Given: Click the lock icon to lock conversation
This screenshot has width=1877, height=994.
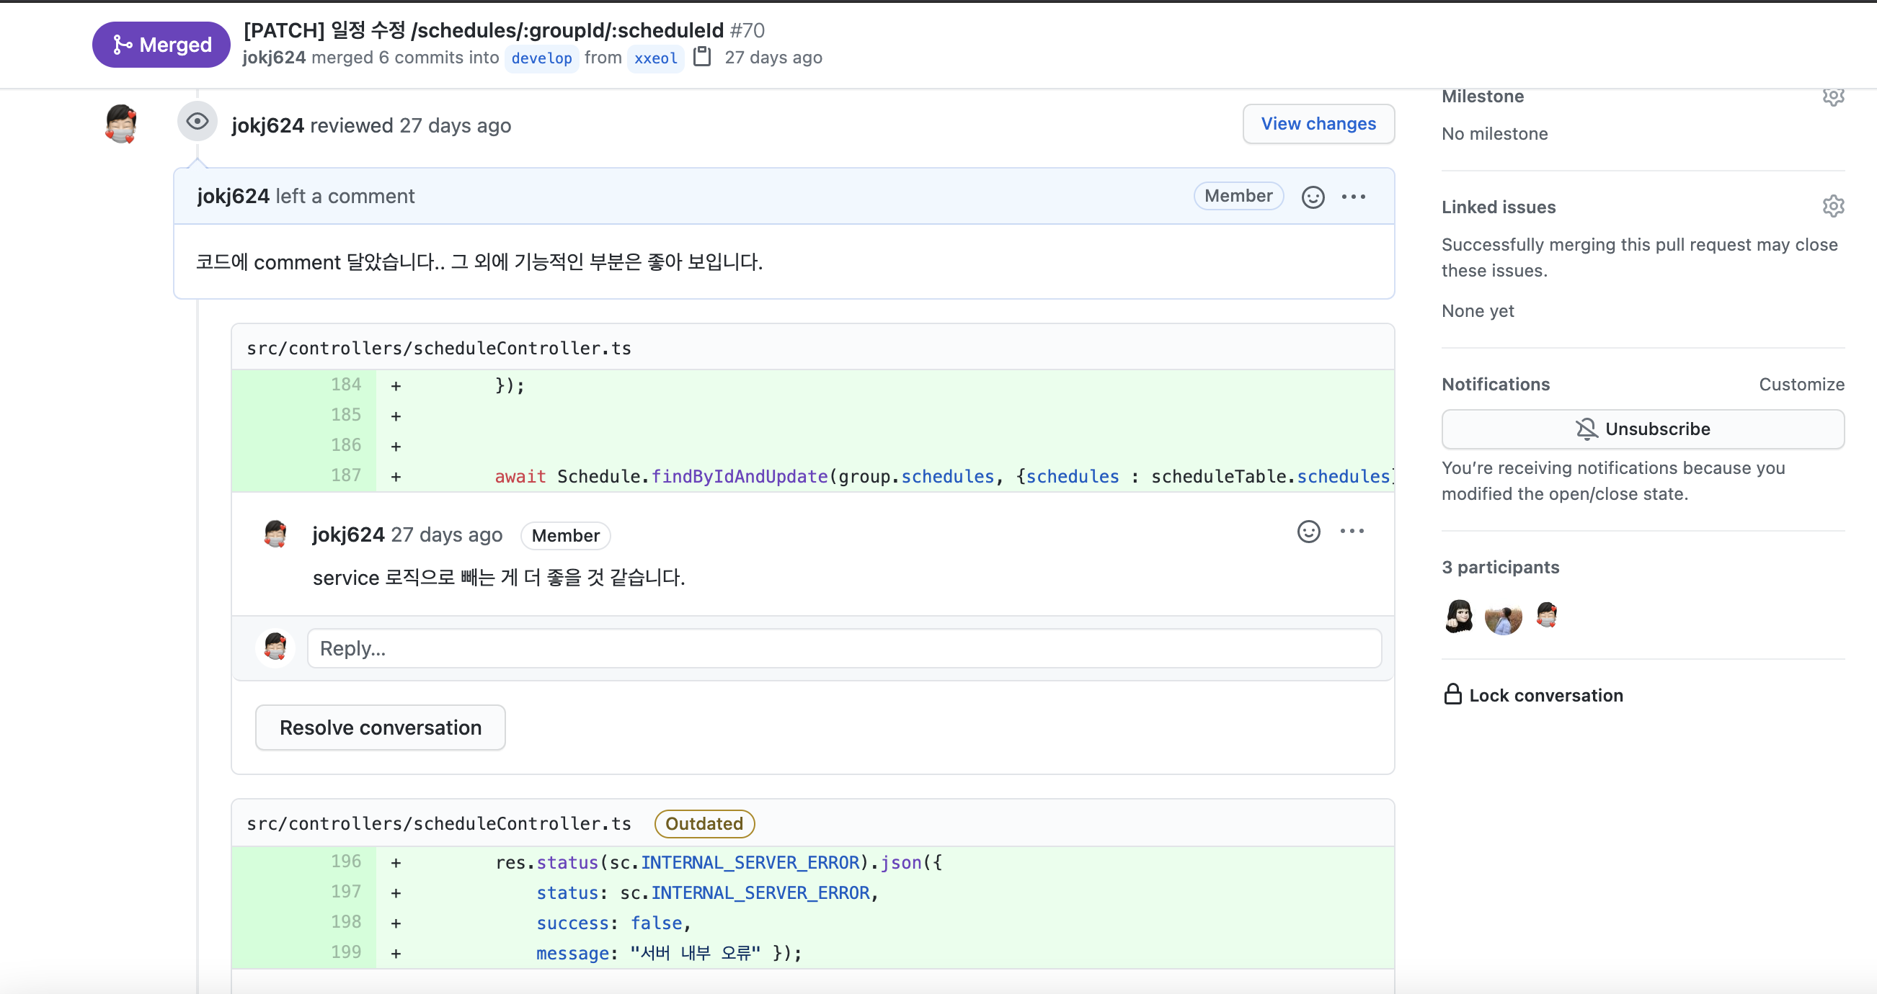Looking at the screenshot, I should 1452,694.
